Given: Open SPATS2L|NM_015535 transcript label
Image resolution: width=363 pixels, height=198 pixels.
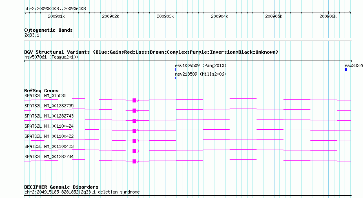Looking at the screenshot, I should [x=45, y=96].
